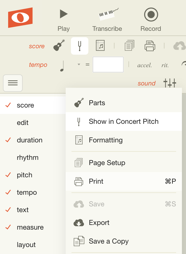Image resolution: width=186 pixels, height=254 pixels.
Task: Expand the tempo note value dropdown arrow
Action: coord(79,65)
